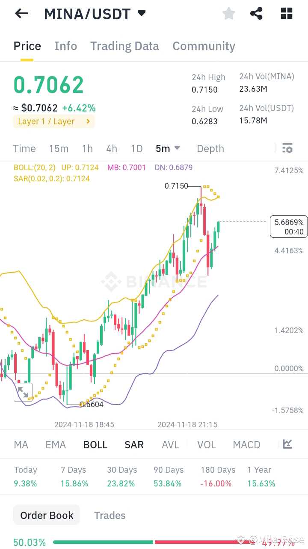This screenshot has width=308, height=549.
Task: Switch to the 1D timeframe
Action: point(137,148)
